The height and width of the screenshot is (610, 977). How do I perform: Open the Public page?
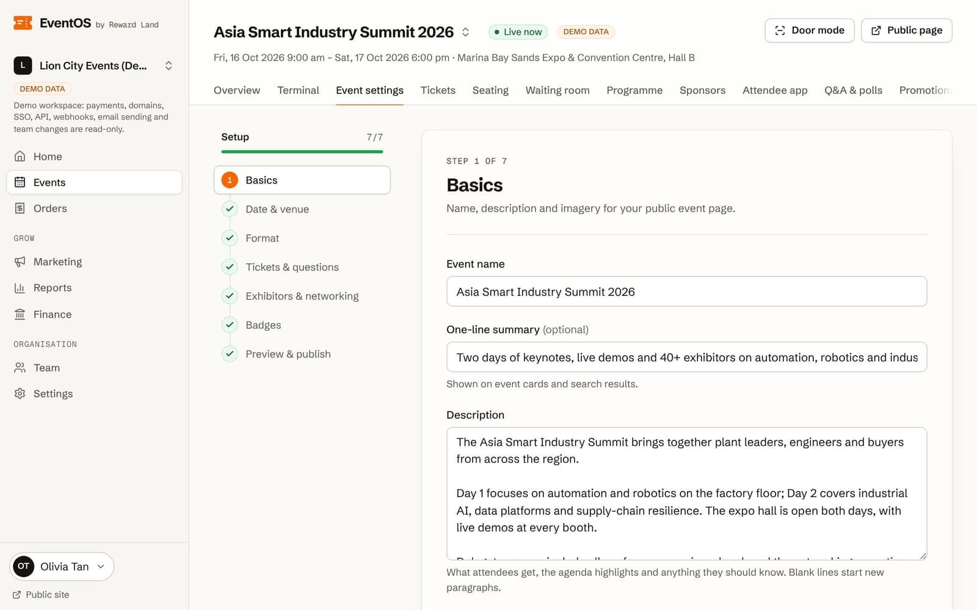click(906, 30)
